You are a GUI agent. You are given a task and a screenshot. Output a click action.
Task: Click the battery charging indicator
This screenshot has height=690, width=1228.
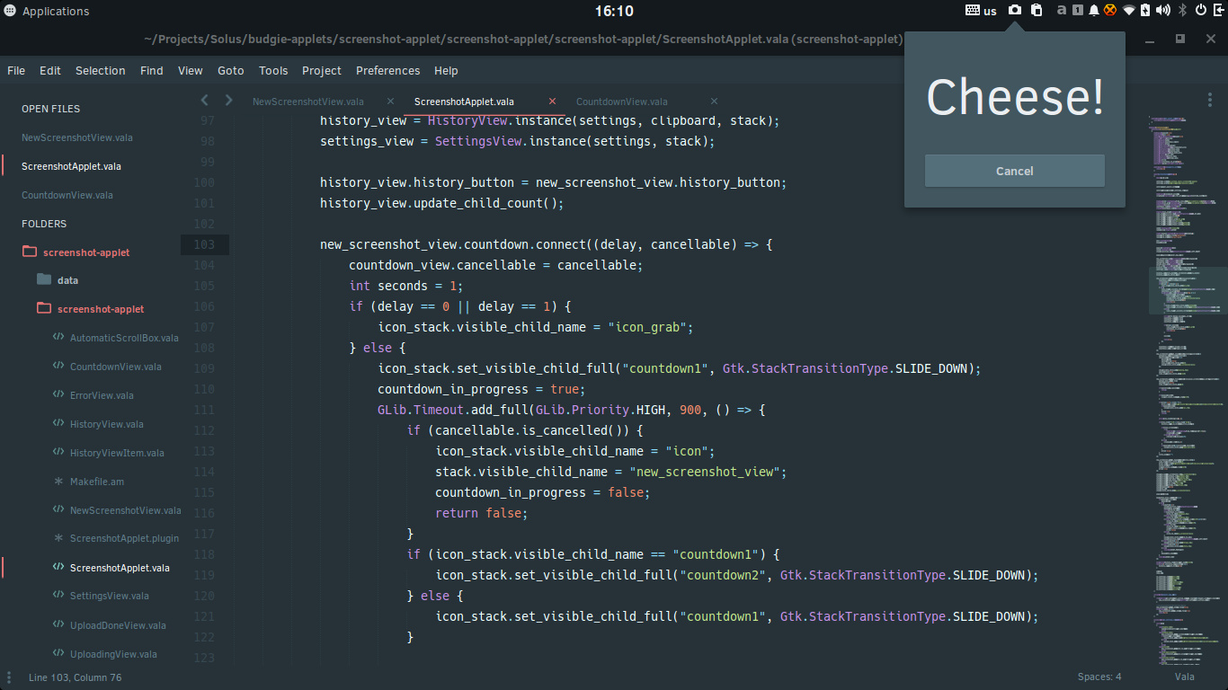coord(1145,11)
